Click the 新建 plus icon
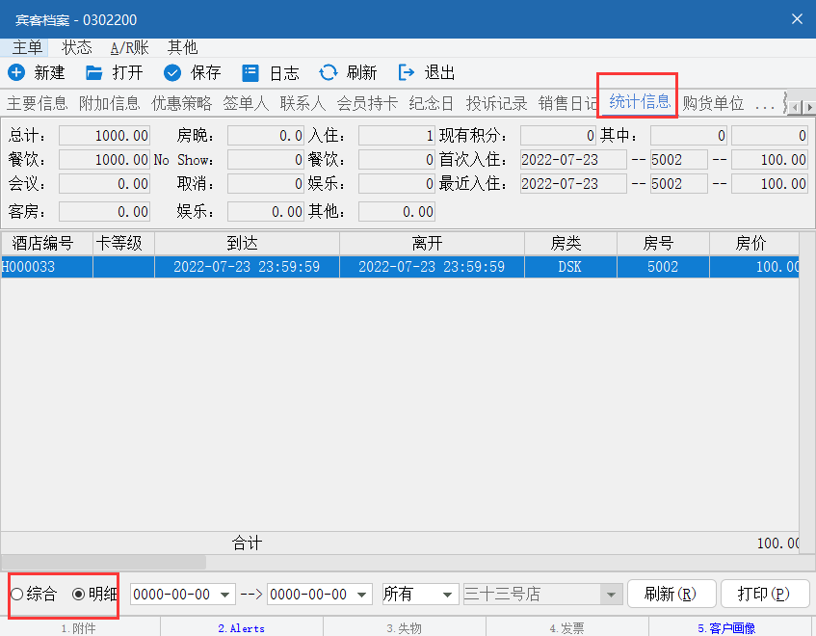 16,72
